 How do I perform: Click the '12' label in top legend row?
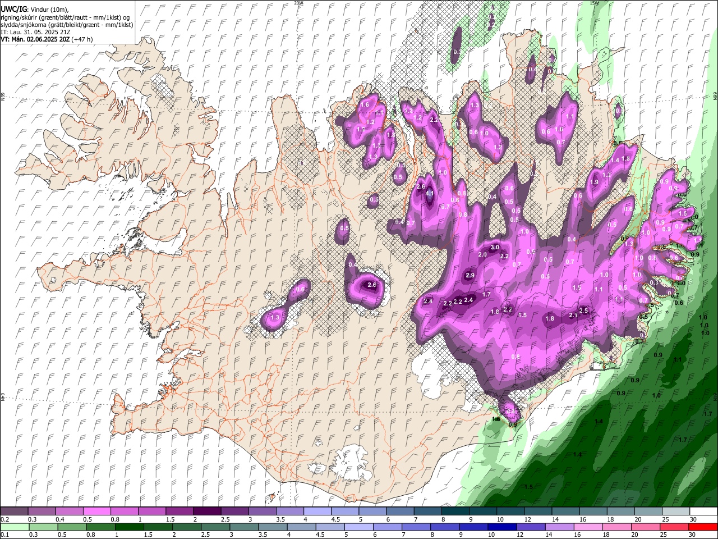pyautogui.click(x=527, y=519)
